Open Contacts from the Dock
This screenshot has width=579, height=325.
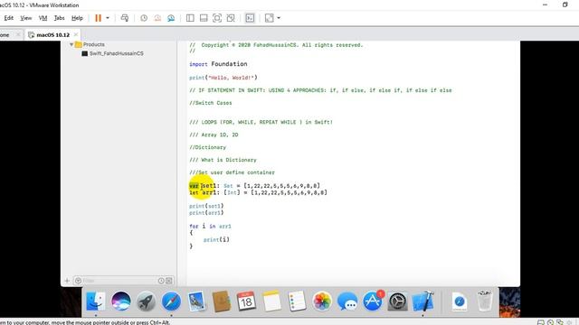pos(222,302)
